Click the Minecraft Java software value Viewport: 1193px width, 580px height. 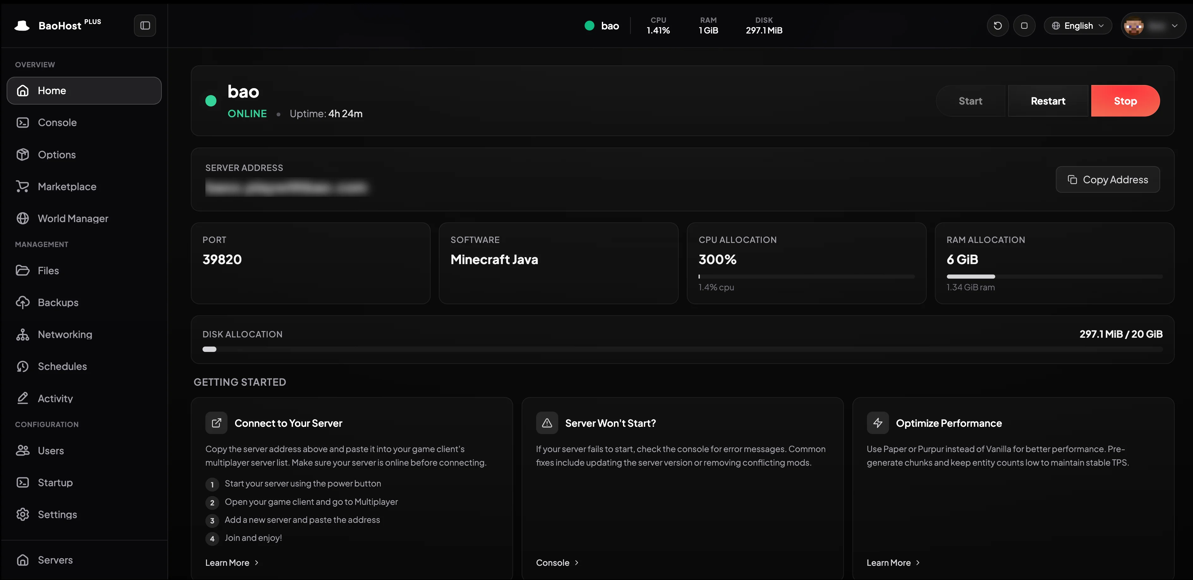494,259
